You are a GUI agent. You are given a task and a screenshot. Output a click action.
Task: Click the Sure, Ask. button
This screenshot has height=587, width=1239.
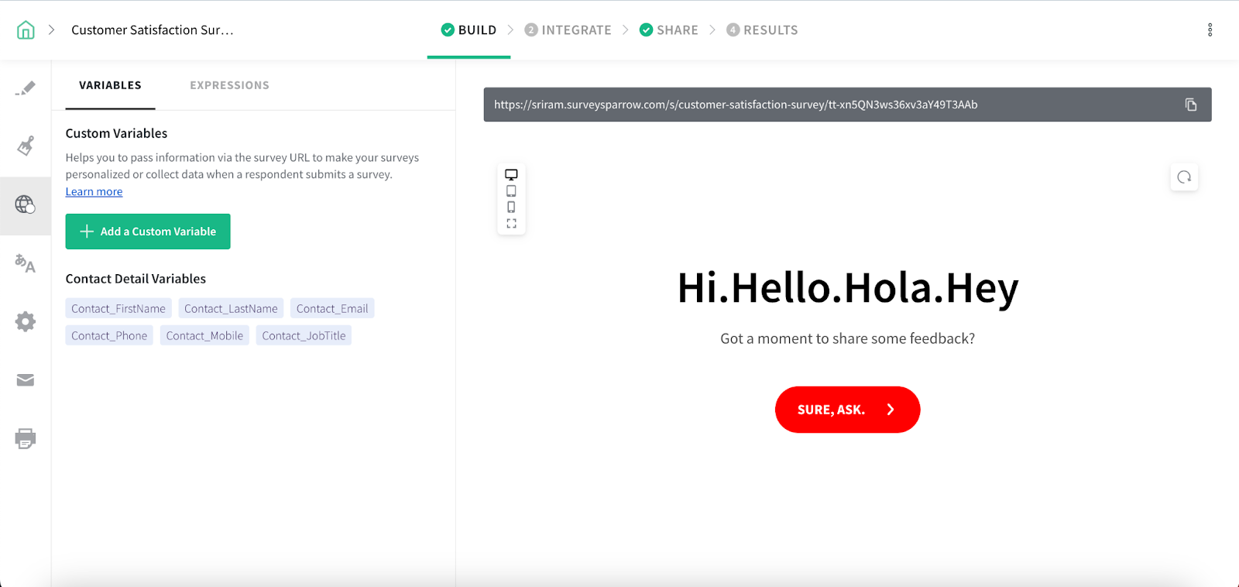pyautogui.click(x=847, y=410)
